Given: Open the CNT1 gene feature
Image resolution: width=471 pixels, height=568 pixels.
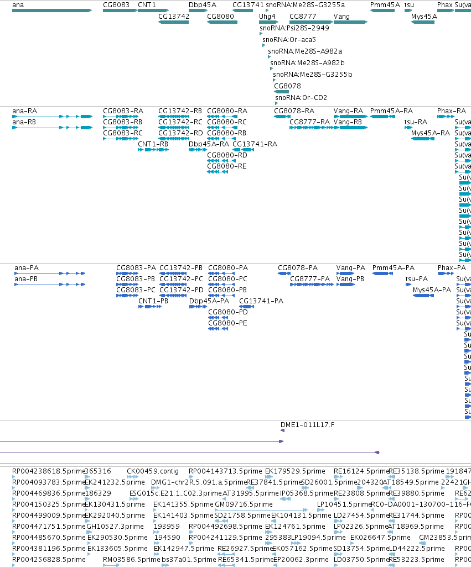Looking at the screenshot, I should point(153,10).
